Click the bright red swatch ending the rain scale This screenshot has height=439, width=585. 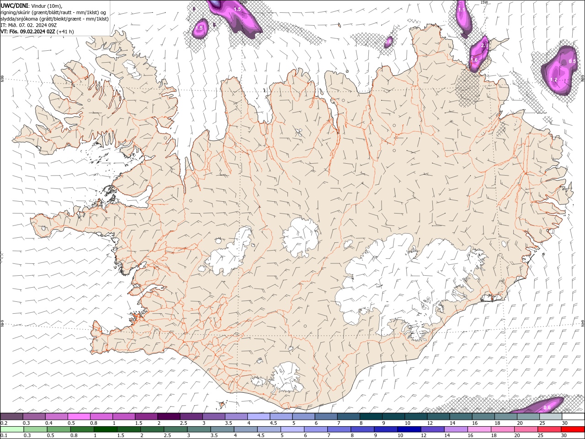pyautogui.click(x=573, y=429)
